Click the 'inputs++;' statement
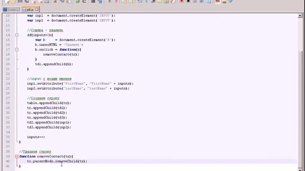 (x=36, y=137)
